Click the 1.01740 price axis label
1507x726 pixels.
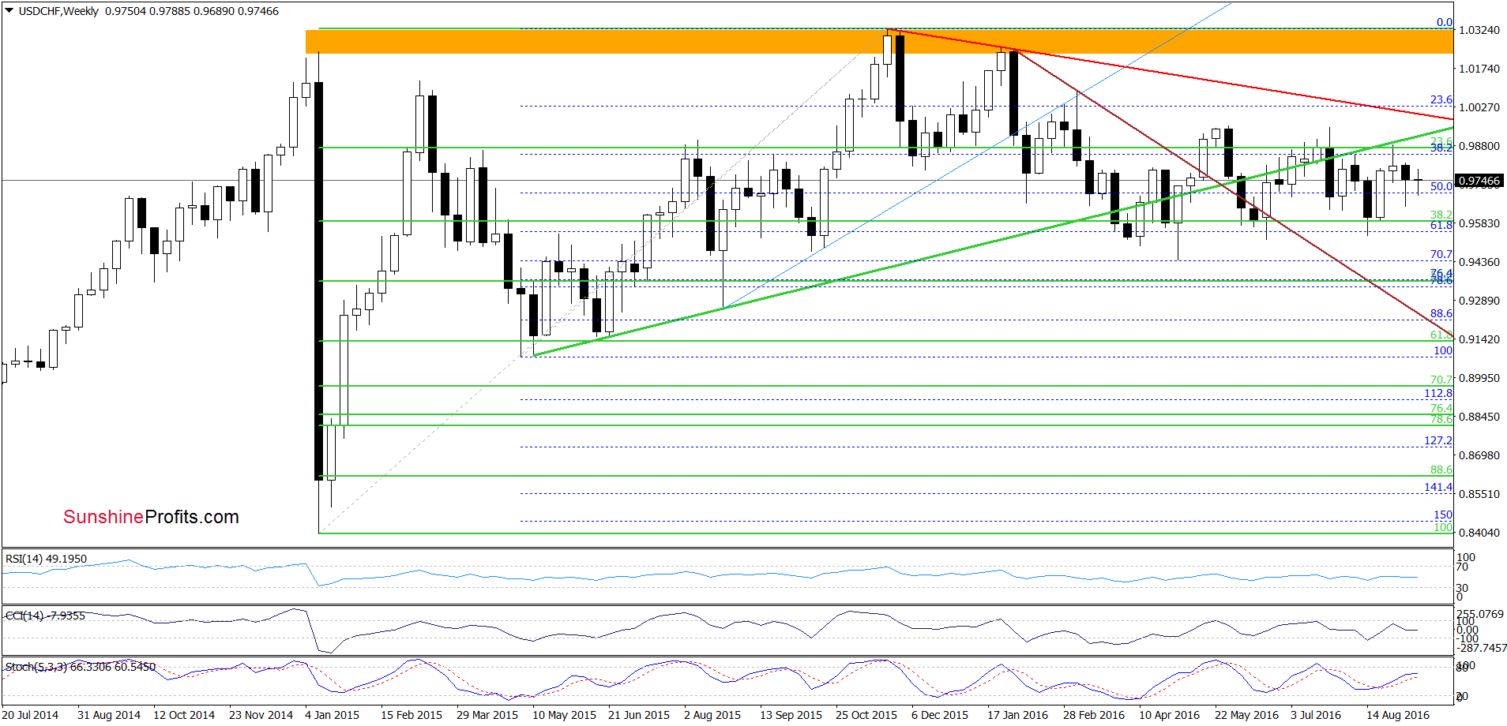pos(1479,69)
